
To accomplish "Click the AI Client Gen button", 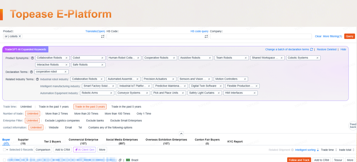I will pos(84,150).
